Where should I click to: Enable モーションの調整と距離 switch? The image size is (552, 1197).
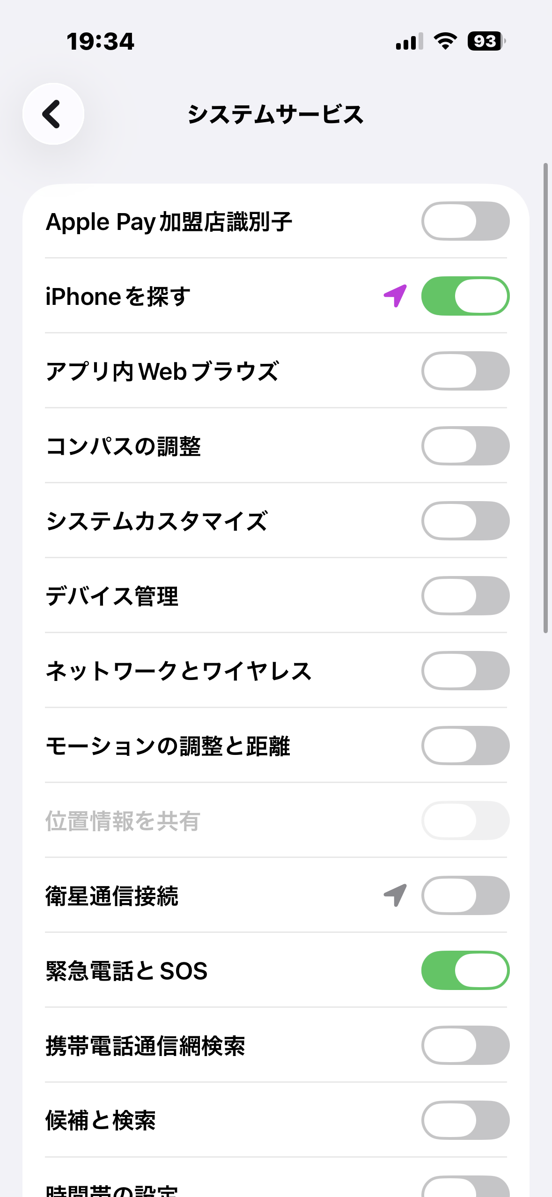tap(465, 746)
